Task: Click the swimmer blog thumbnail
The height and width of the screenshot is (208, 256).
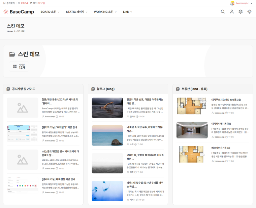Action: [x=107, y=108]
